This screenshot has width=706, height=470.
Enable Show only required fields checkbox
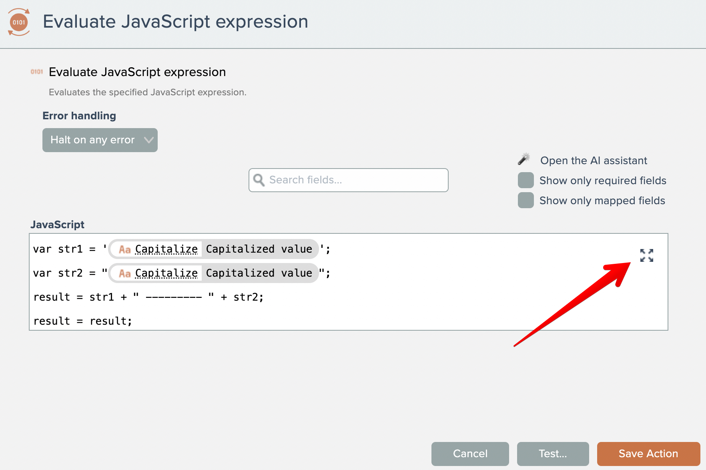[525, 181]
